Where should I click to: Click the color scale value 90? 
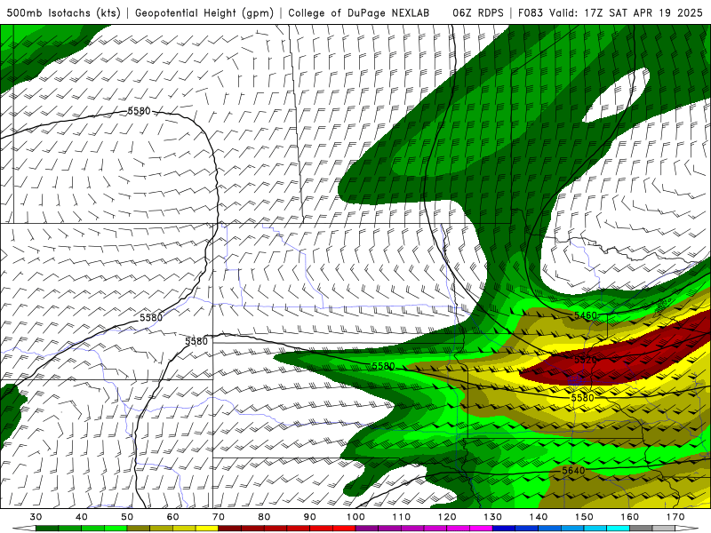pos(309,517)
